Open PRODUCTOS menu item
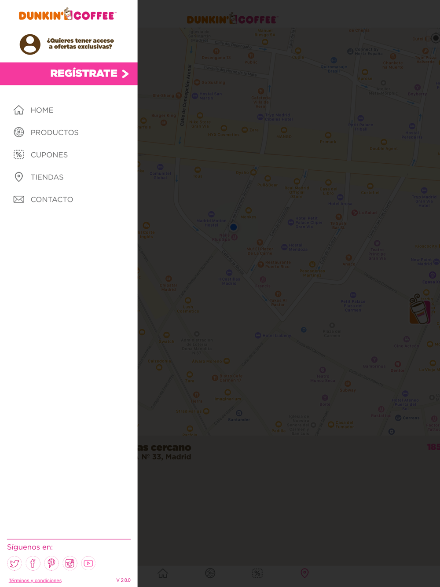 click(x=55, y=132)
